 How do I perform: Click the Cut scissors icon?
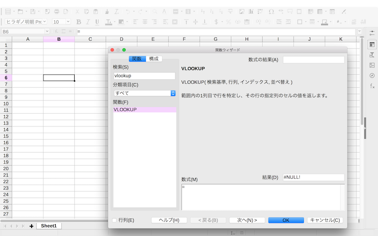pyautogui.click(x=77, y=11)
